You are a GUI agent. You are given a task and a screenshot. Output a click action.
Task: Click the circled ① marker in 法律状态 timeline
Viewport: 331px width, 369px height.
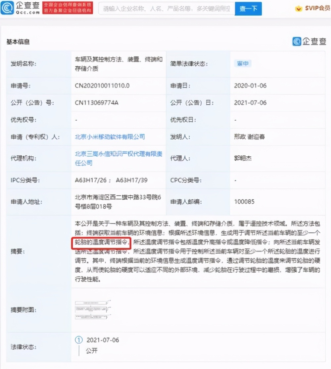pos(79,340)
